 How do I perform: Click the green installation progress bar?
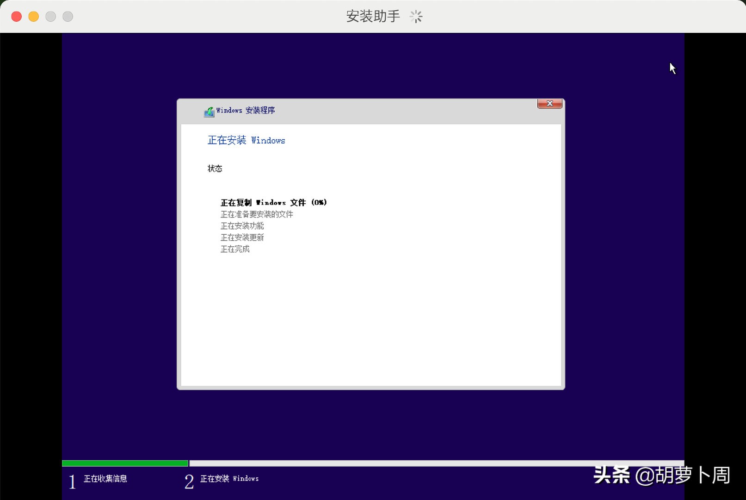(124, 462)
